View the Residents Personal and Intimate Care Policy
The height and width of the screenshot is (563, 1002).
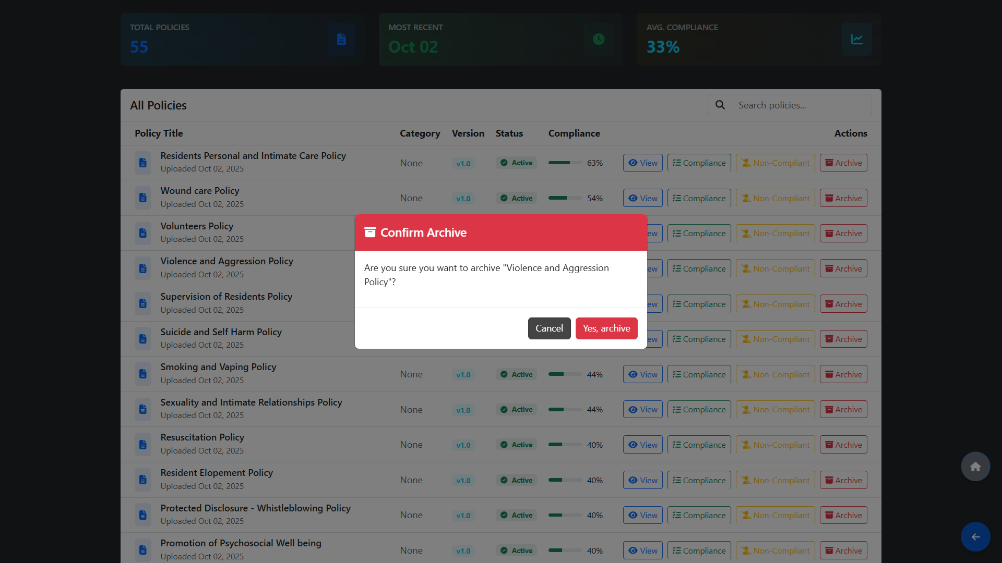(643, 163)
